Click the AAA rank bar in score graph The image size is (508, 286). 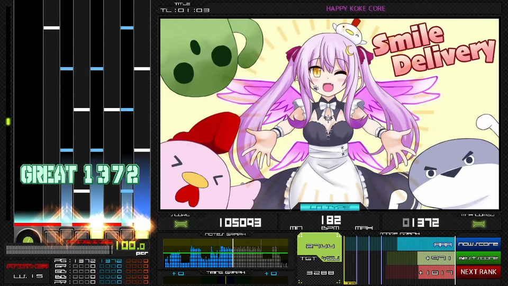425,245
